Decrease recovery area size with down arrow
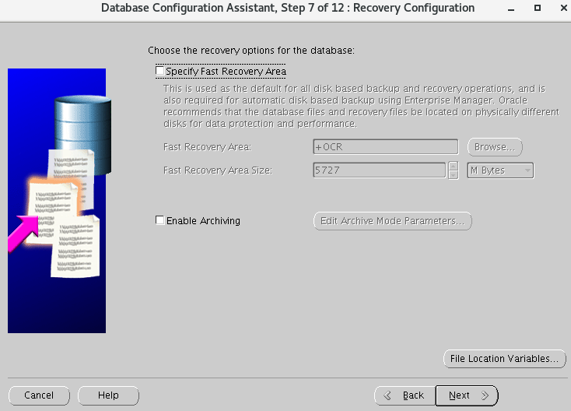Screen dimensions: 571x411 coord(454,175)
